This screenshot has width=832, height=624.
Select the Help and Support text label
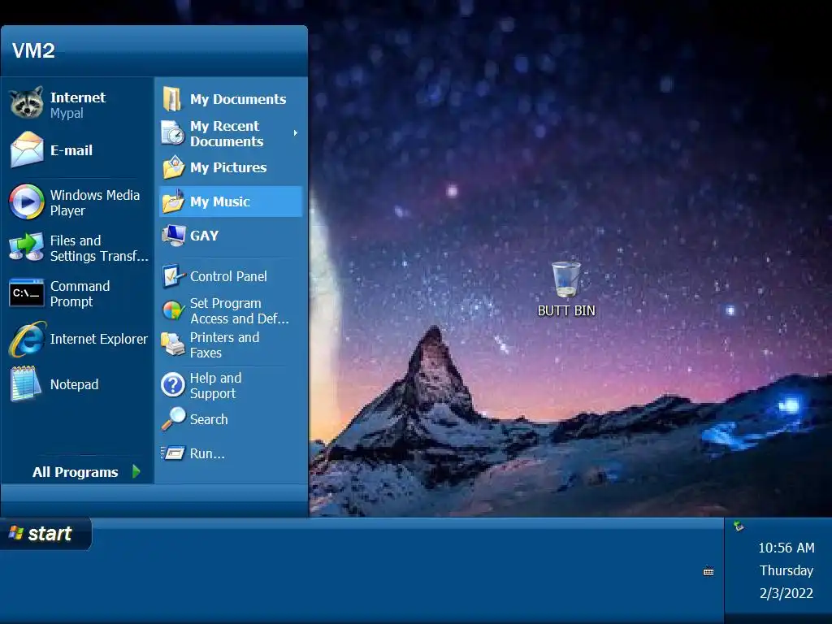point(215,386)
